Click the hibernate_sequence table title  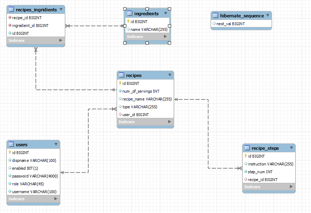coord(242,16)
